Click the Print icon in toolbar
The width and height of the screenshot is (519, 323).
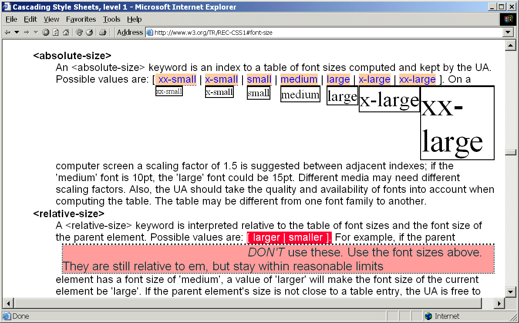(x=103, y=32)
